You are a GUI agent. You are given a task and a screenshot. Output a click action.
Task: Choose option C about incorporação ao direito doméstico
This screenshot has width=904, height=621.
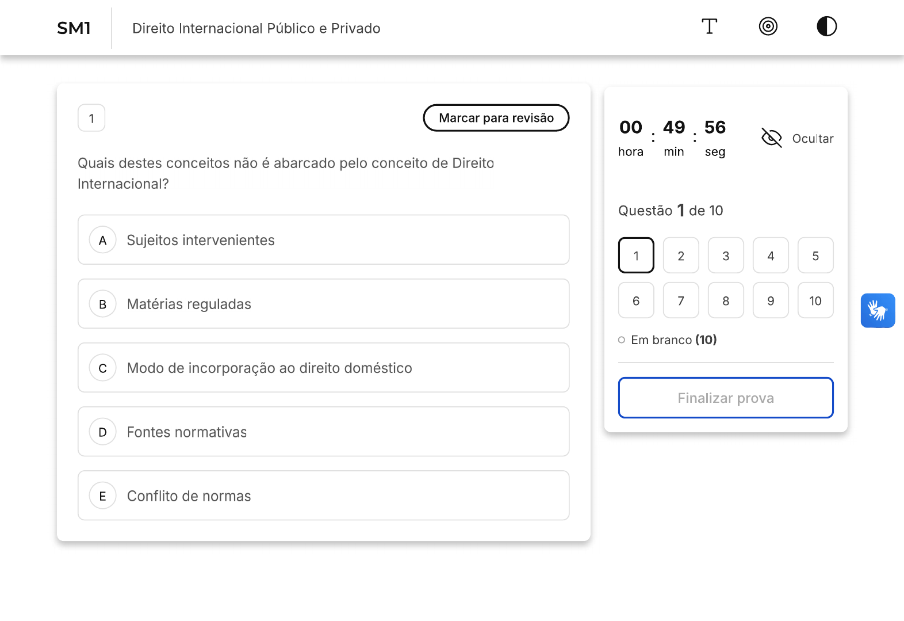tap(323, 368)
